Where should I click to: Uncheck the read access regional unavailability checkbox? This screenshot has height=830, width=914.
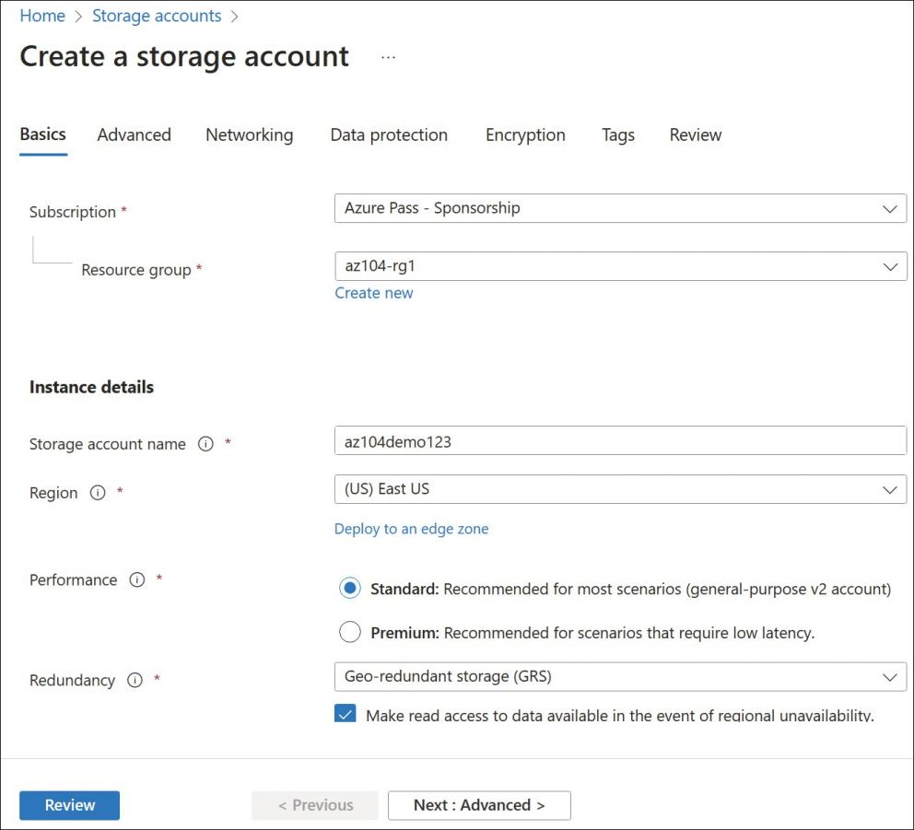tap(346, 713)
